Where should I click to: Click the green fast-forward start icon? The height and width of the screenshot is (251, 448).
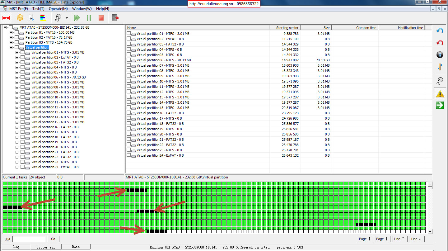[x=77, y=18]
